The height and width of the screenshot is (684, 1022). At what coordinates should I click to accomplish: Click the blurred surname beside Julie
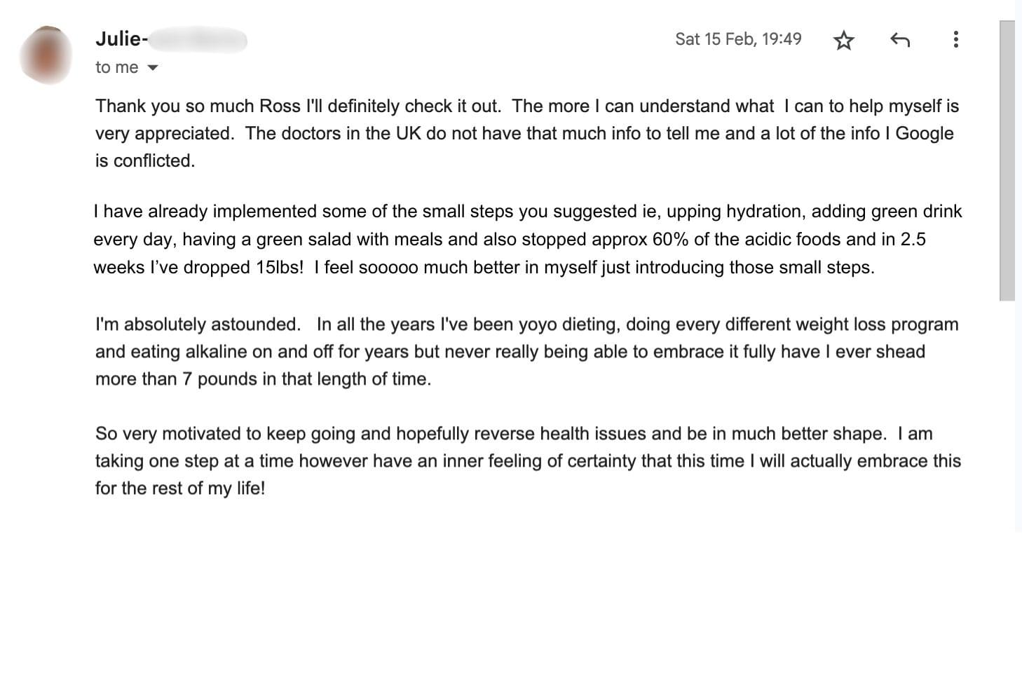pos(198,39)
